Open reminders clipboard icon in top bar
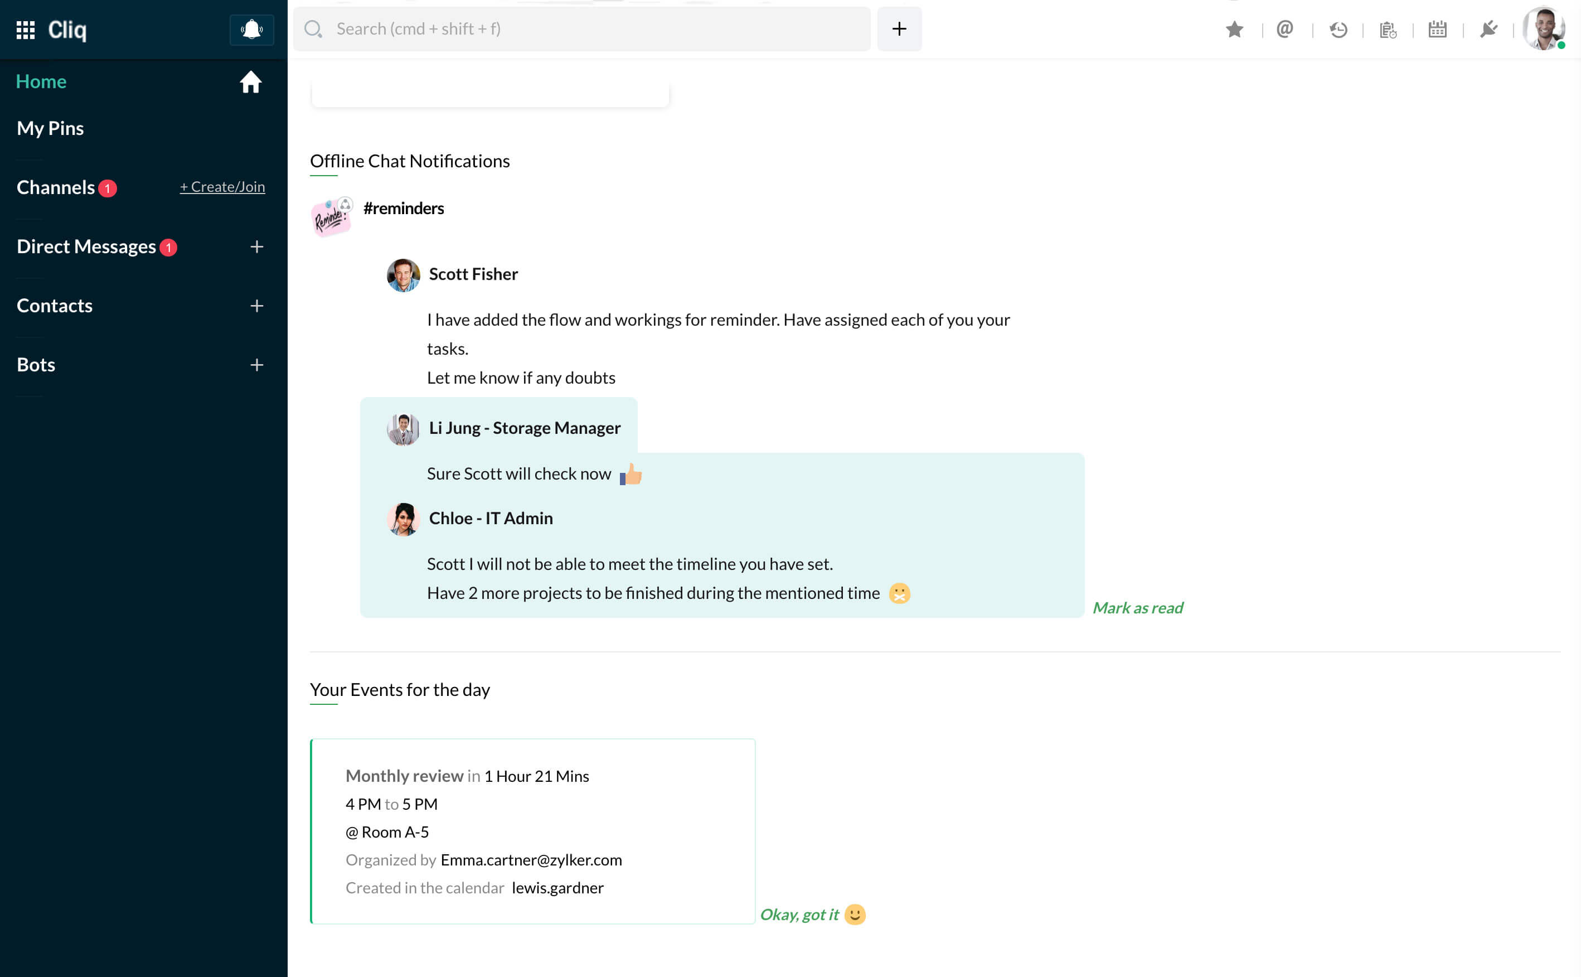 [1388, 30]
